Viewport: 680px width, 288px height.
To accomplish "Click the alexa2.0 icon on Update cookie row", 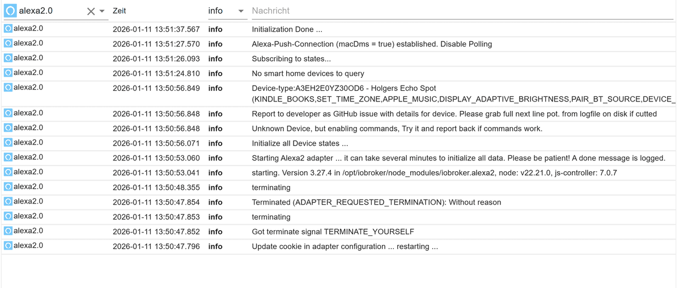I will pos(8,245).
